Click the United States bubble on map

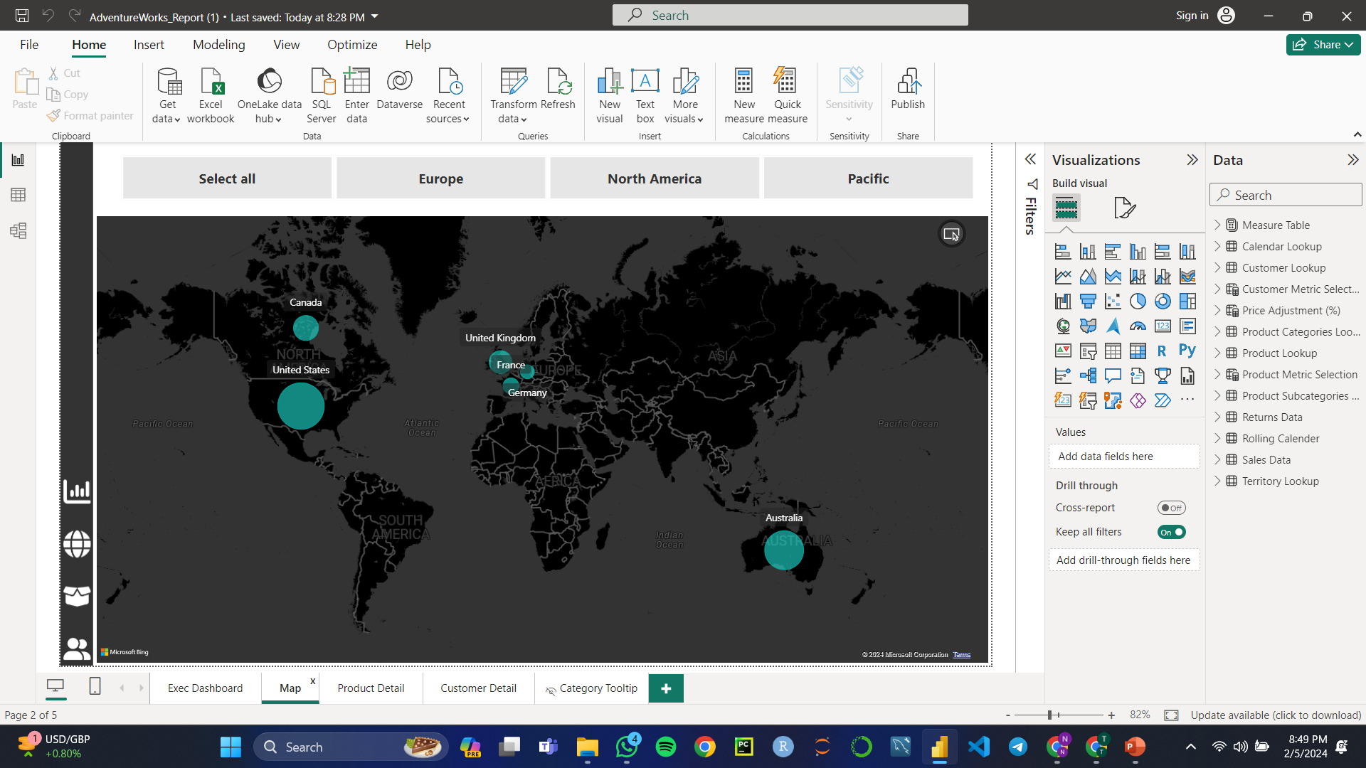(x=301, y=406)
